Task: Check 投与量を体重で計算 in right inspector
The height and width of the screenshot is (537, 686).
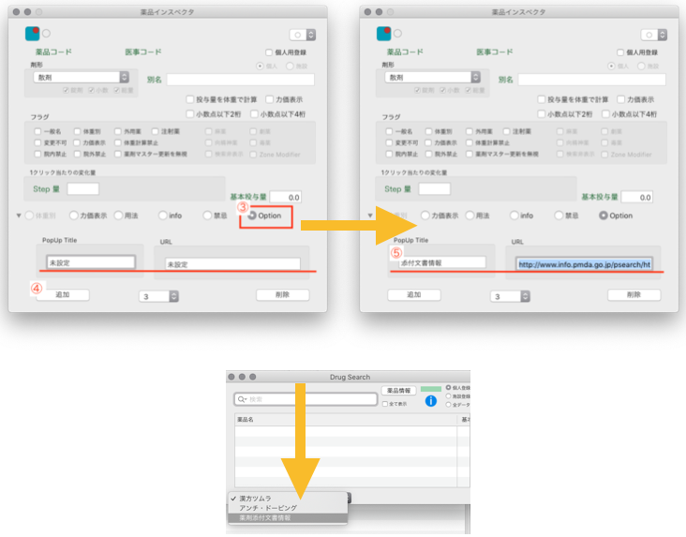Action: (543, 99)
